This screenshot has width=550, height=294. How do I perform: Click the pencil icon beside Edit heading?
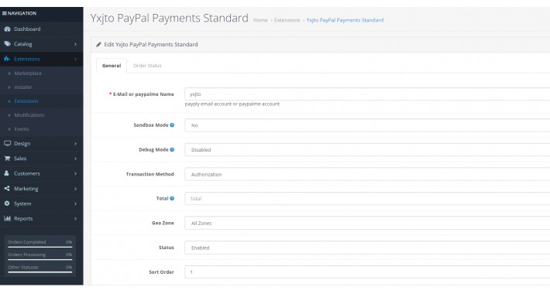coord(98,45)
